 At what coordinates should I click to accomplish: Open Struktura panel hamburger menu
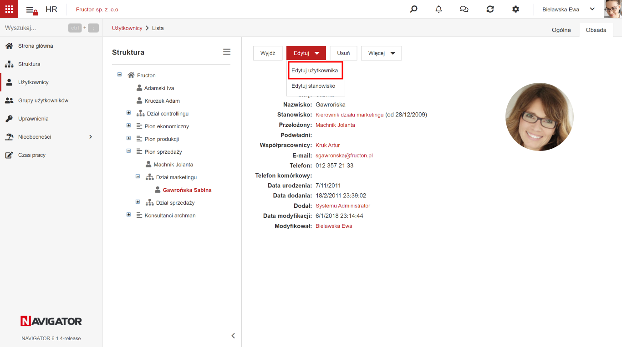pos(227,52)
